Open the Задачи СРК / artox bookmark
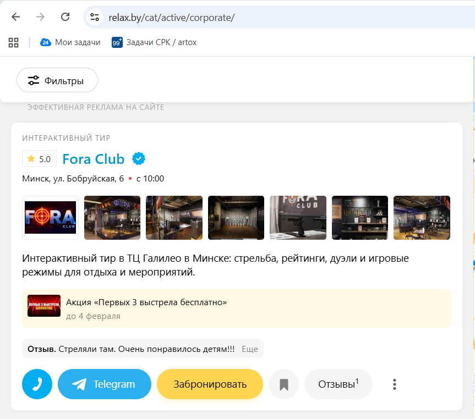Image resolution: width=475 pixels, height=419 pixels. click(154, 42)
